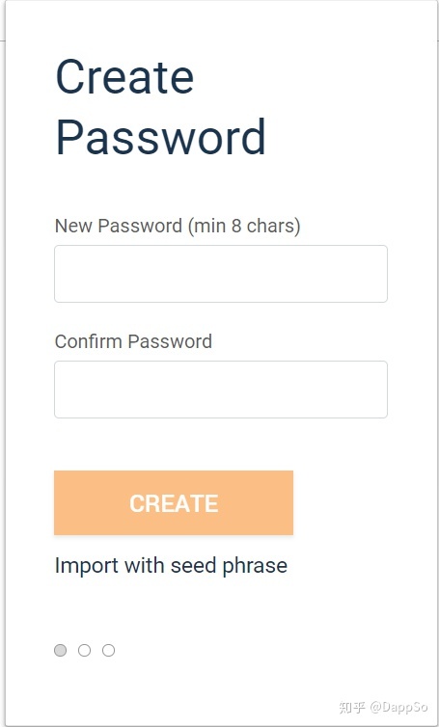This screenshot has width=439, height=727.
Task: Submit the form using CREATE
Action: click(x=174, y=502)
